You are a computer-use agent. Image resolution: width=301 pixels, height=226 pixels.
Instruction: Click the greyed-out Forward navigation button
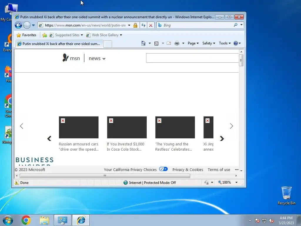(x=27, y=25)
